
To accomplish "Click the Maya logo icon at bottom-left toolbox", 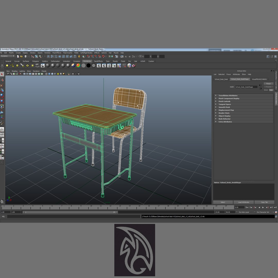I will 2,201.
